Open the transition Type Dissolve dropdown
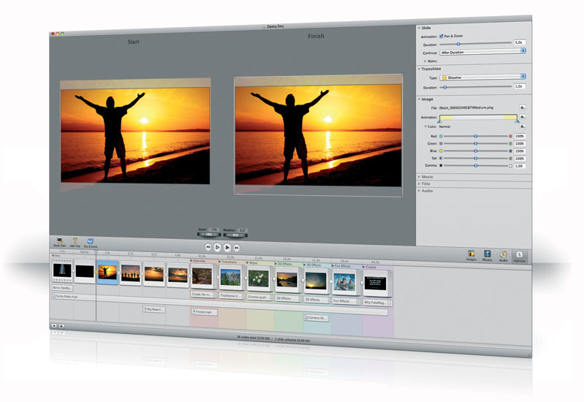The image size is (584, 402). [x=483, y=77]
